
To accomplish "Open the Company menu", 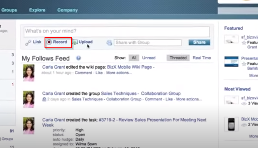I will (67, 10).
